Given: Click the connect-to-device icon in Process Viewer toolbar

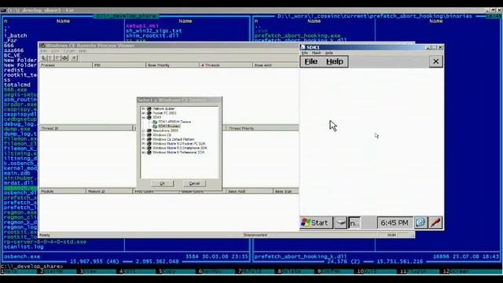Looking at the screenshot, I should click(x=43, y=58).
